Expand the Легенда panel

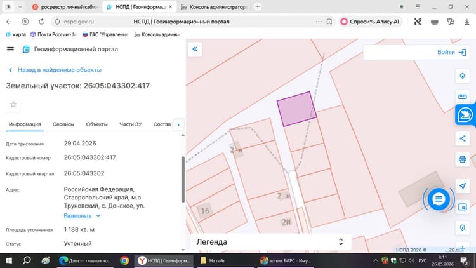pyautogui.click(x=270, y=242)
